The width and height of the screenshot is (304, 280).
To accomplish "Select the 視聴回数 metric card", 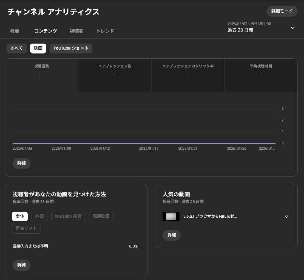I will [x=42, y=75].
